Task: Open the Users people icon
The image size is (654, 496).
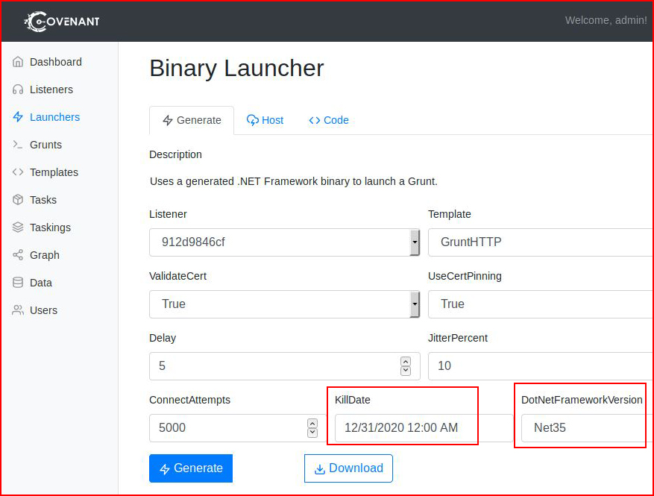Action: click(x=17, y=310)
